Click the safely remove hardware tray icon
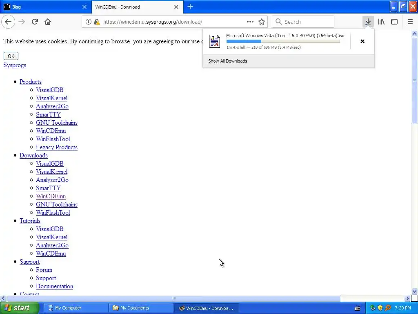 pos(373,308)
